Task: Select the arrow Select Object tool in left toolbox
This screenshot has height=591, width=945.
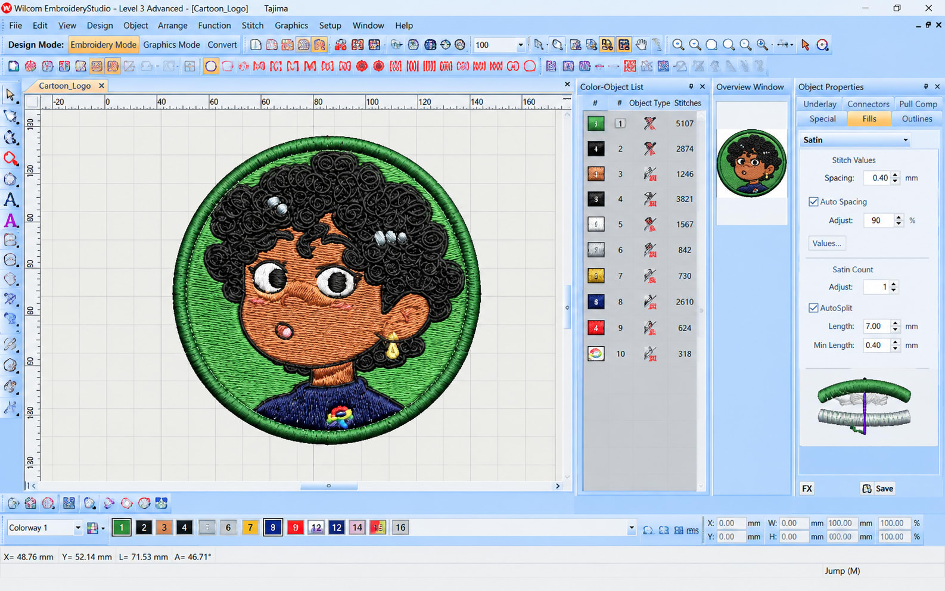Action: coord(10,94)
